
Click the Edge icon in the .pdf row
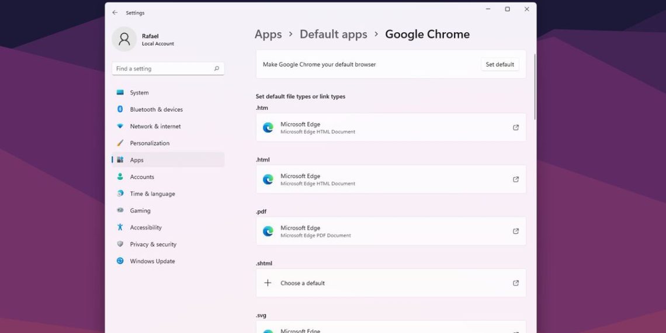(268, 231)
